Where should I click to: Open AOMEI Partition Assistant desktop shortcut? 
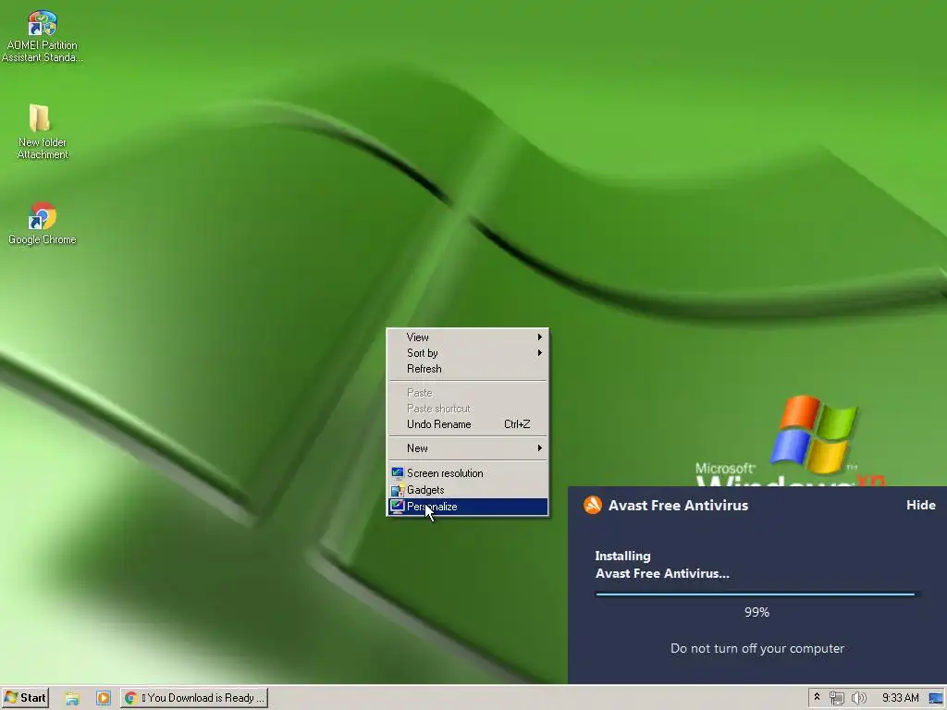pos(43,36)
